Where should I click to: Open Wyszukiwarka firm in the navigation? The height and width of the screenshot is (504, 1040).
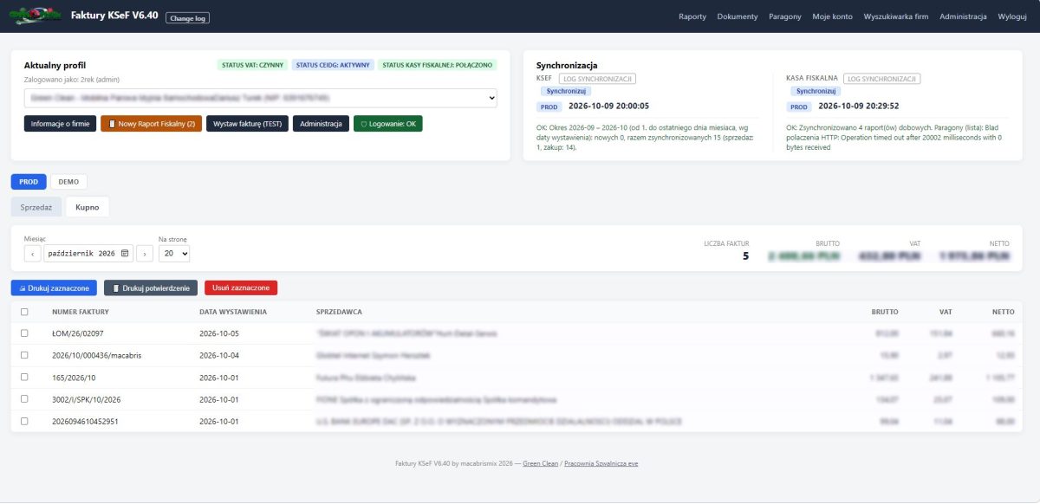896,16
